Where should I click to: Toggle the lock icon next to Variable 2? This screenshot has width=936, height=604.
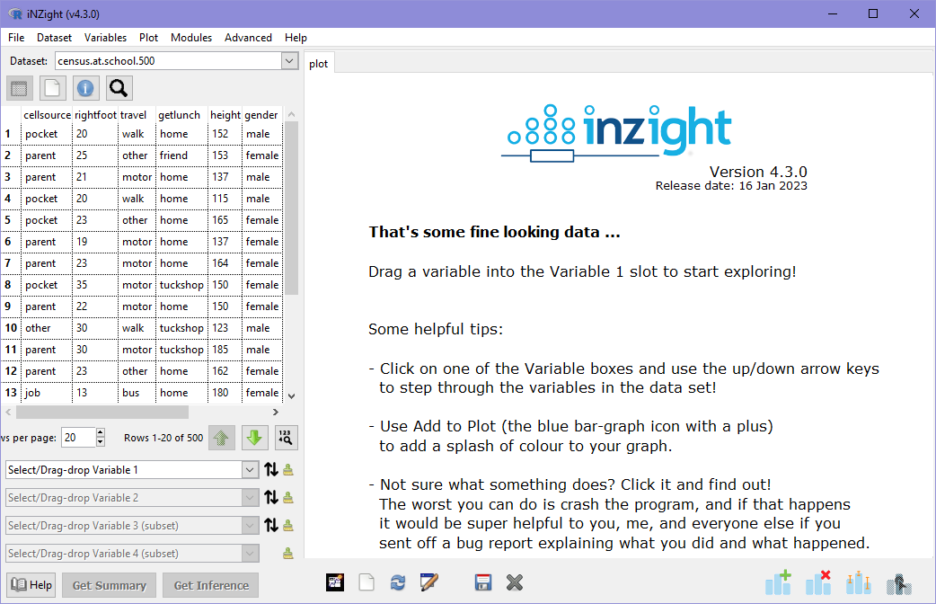coord(288,497)
